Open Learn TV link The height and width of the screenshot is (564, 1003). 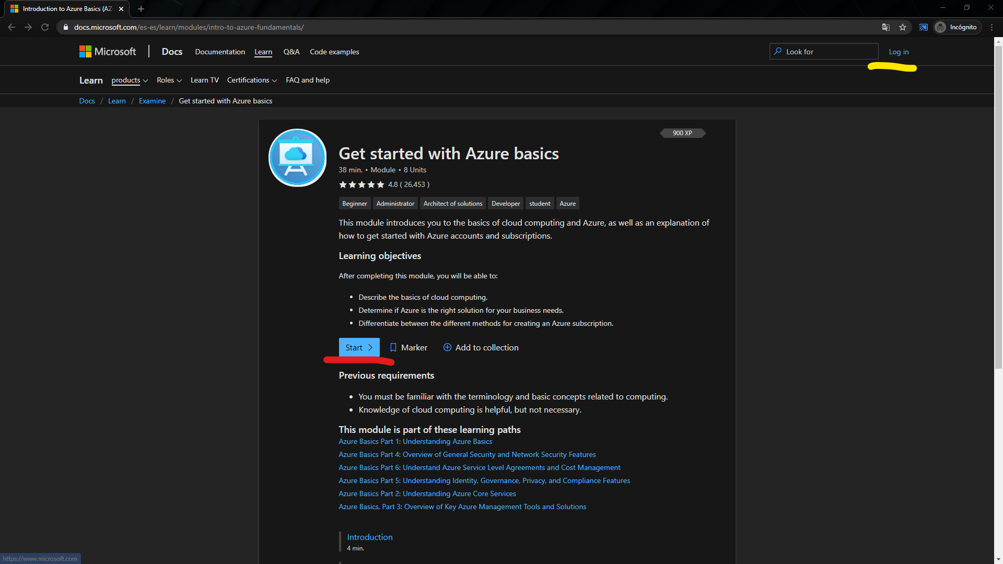[205, 80]
